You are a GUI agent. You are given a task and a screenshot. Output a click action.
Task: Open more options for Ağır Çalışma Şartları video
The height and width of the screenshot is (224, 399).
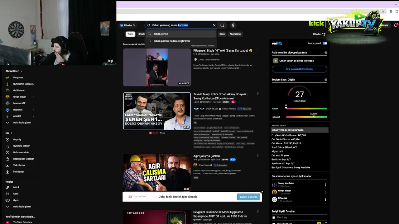[258, 156]
